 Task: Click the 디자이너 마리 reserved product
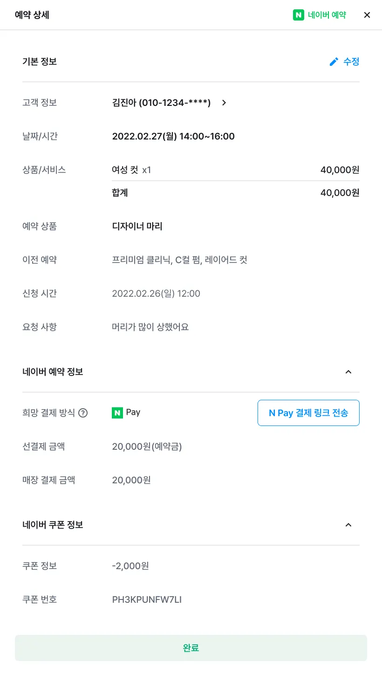coord(137,226)
